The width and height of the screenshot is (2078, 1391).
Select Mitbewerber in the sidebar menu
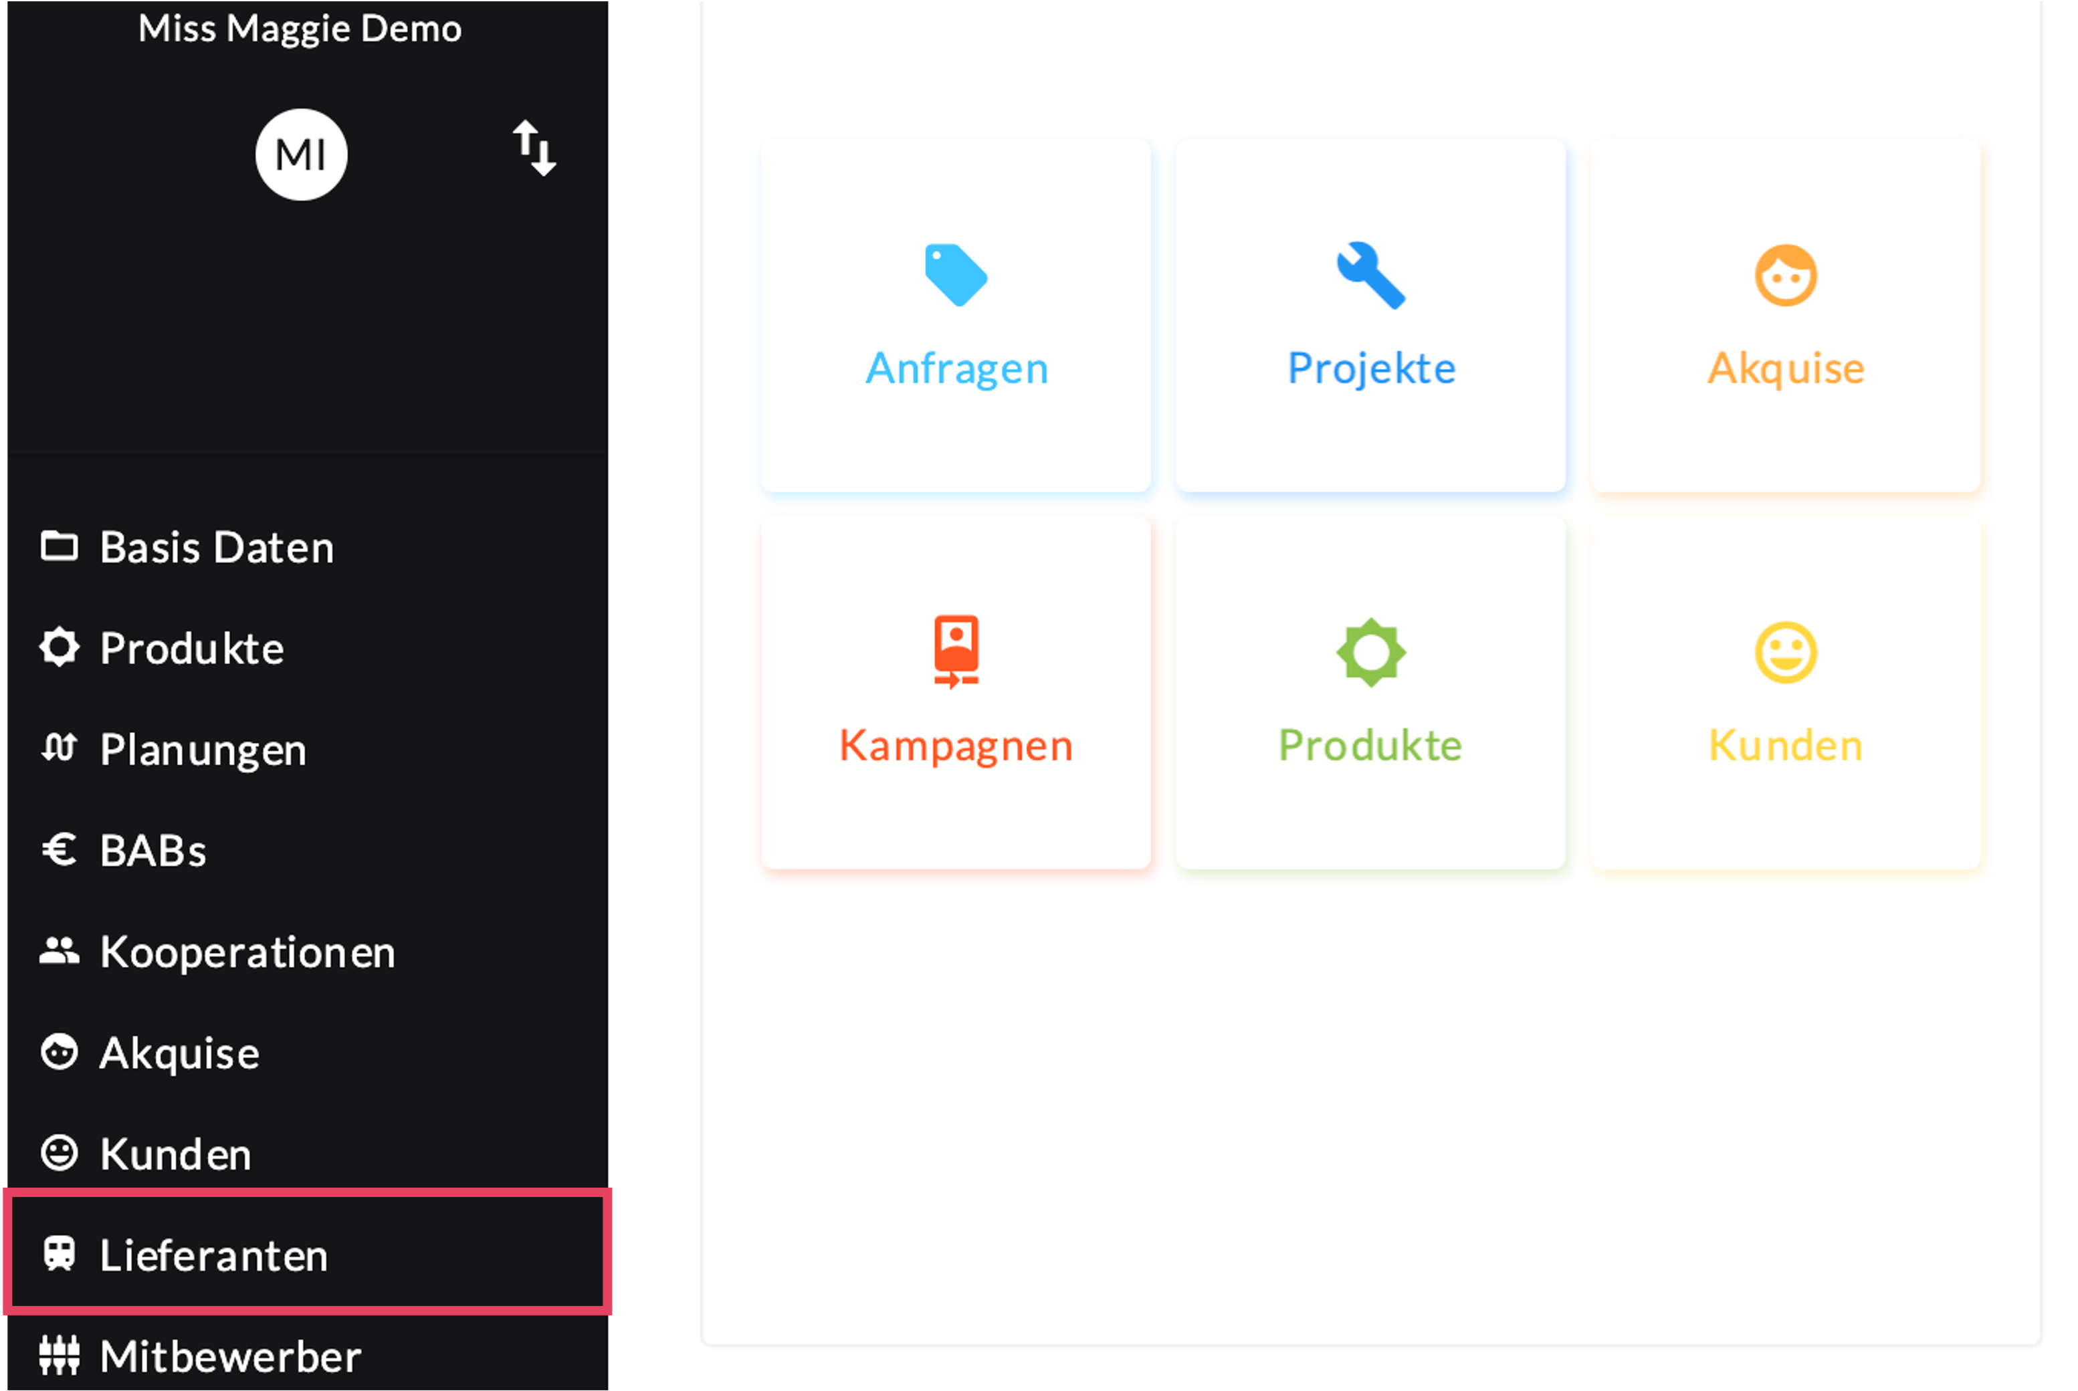(x=230, y=1356)
